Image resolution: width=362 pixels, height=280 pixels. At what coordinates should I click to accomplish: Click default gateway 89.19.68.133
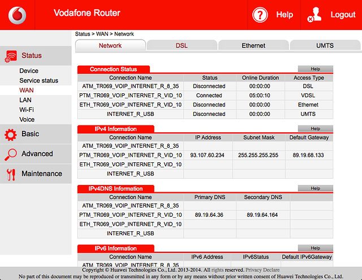(308, 155)
